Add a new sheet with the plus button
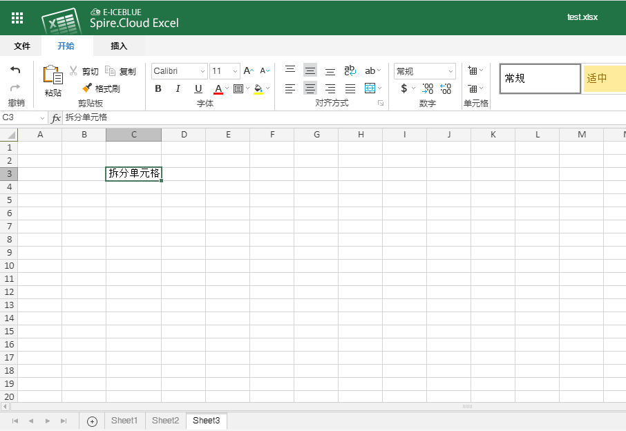626x431 pixels. [x=91, y=421]
